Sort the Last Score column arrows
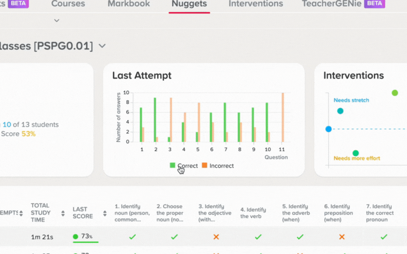The width and height of the screenshot is (407, 254). click(x=105, y=213)
